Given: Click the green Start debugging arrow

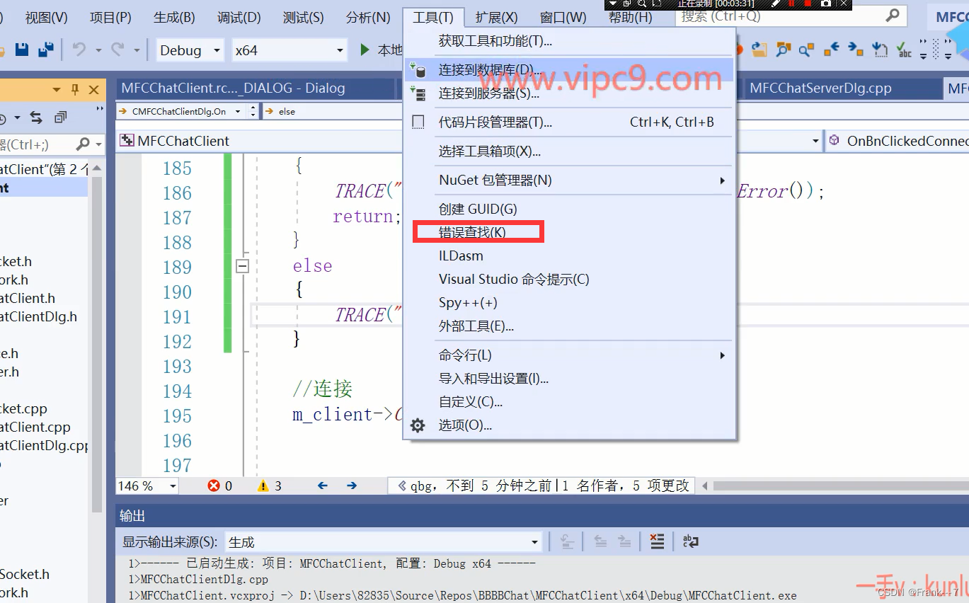Looking at the screenshot, I should pyautogui.click(x=365, y=50).
